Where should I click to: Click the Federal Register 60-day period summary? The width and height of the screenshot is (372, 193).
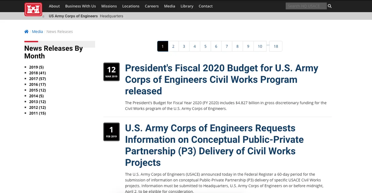click(224, 183)
